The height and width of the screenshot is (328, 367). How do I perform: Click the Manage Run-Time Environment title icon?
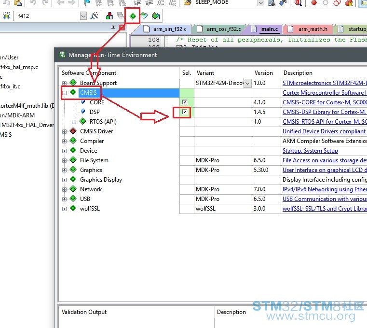[62, 55]
